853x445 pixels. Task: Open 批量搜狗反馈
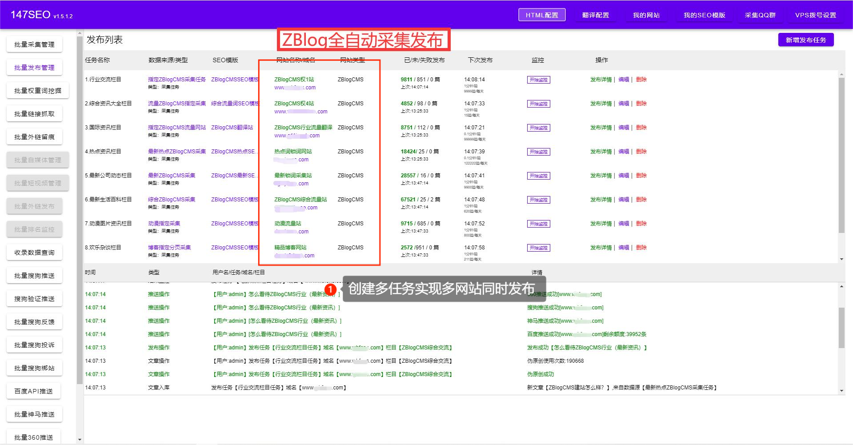[x=34, y=322]
